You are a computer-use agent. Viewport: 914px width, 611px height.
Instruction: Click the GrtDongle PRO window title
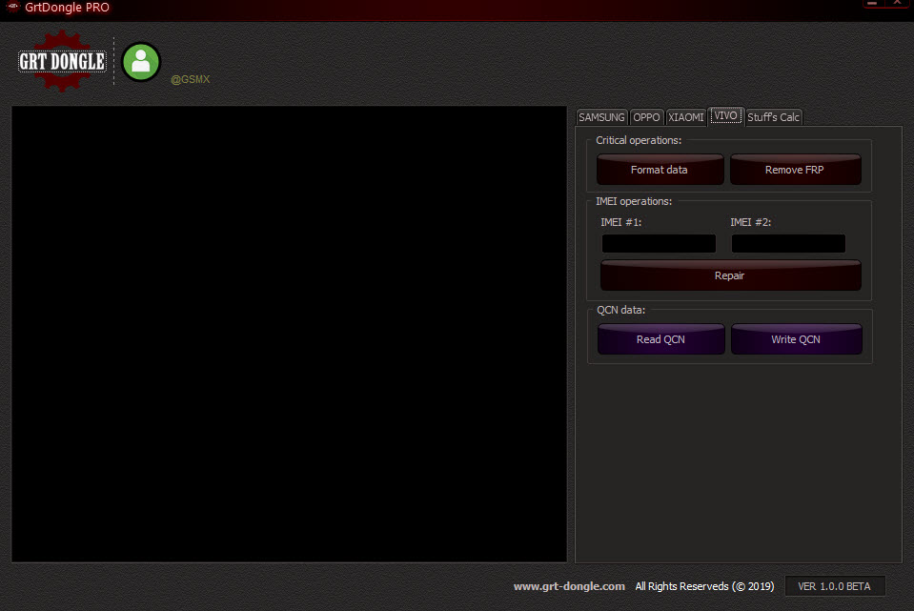pyautogui.click(x=67, y=8)
